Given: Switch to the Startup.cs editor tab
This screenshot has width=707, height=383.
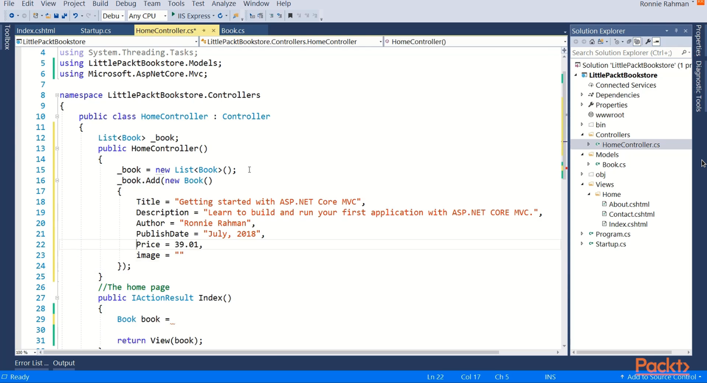Looking at the screenshot, I should click(95, 31).
